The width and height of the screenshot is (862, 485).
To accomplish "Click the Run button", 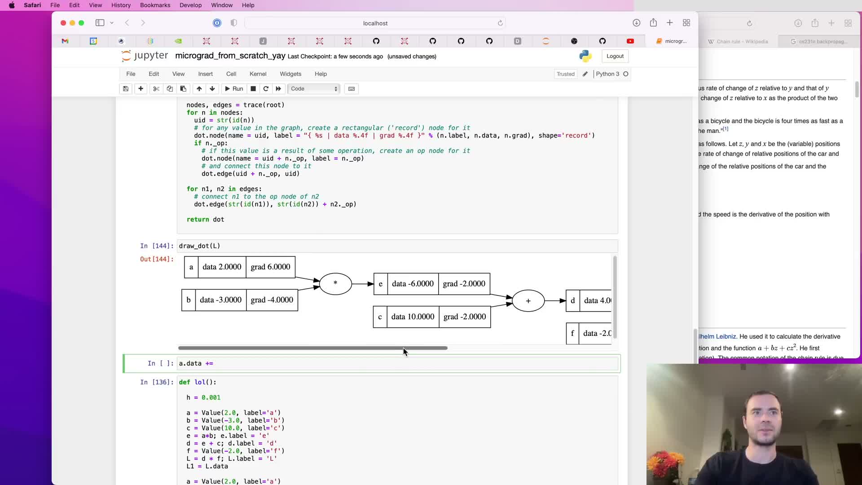I will pyautogui.click(x=234, y=88).
